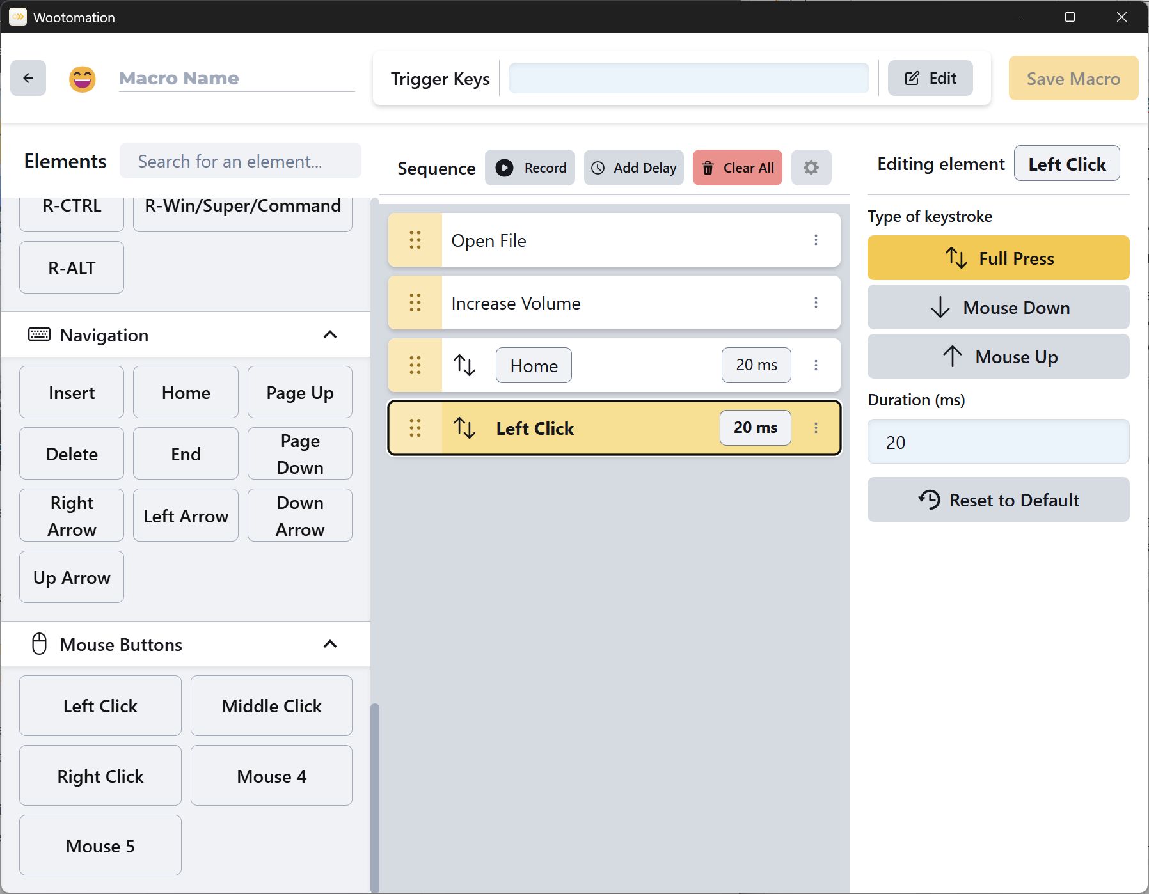Open the 20 ms duration on Home step
1149x894 pixels.
point(756,365)
